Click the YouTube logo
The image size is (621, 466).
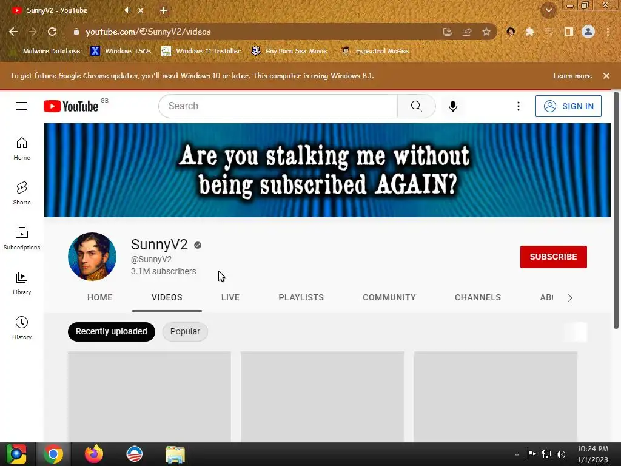pos(71,106)
